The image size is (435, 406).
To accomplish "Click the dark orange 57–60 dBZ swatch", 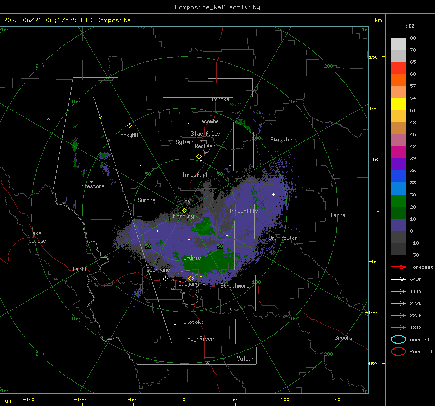I will coord(398,80).
